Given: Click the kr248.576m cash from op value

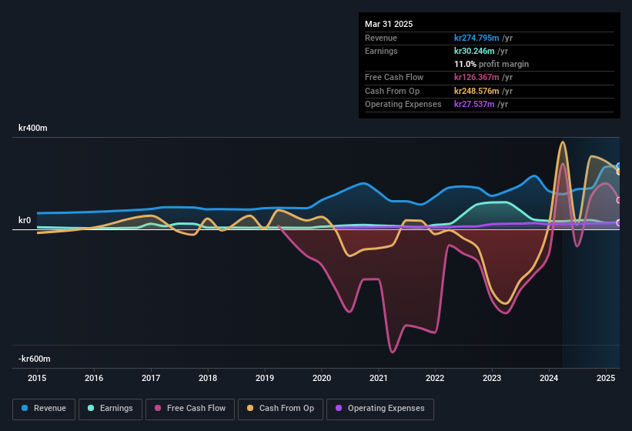Looking at the screenshot, I should (477, 91).
